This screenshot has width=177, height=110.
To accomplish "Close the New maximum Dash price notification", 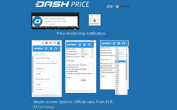I will pos(76,18).
